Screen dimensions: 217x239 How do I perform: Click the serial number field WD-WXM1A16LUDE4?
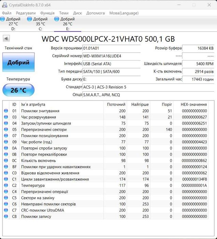[x=111, y=56]
